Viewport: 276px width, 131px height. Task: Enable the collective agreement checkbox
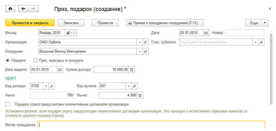pyautogui.click(x=8, y=104)
